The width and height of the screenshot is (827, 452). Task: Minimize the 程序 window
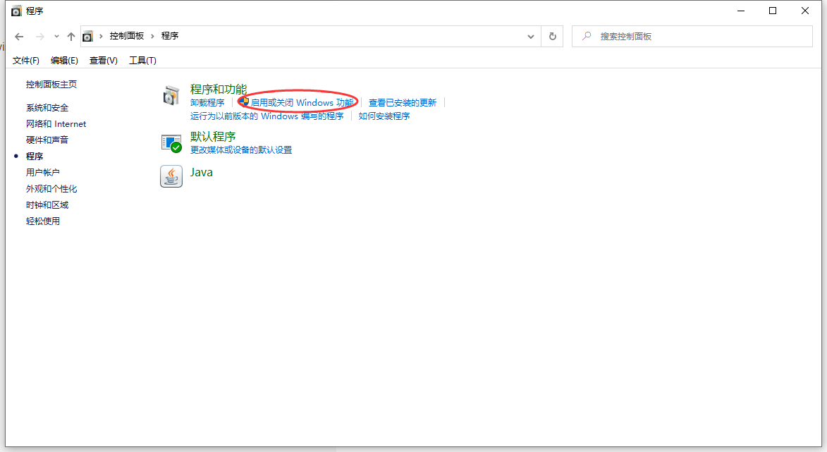click(741, 11)
